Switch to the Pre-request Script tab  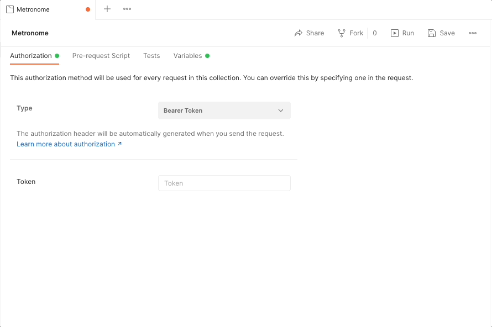(x=101, y=56)
